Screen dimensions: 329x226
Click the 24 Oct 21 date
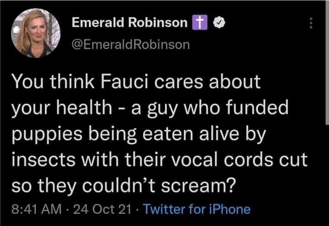[102, 210]
